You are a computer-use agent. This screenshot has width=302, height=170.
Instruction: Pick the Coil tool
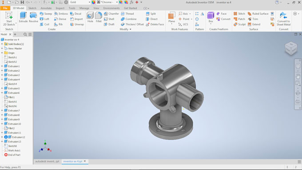pyautogui.click(x=44, y=24)
